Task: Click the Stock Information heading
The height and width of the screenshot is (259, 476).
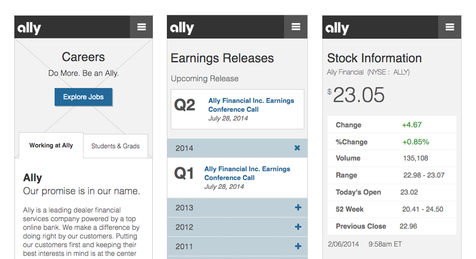Action: coord(374,58)
